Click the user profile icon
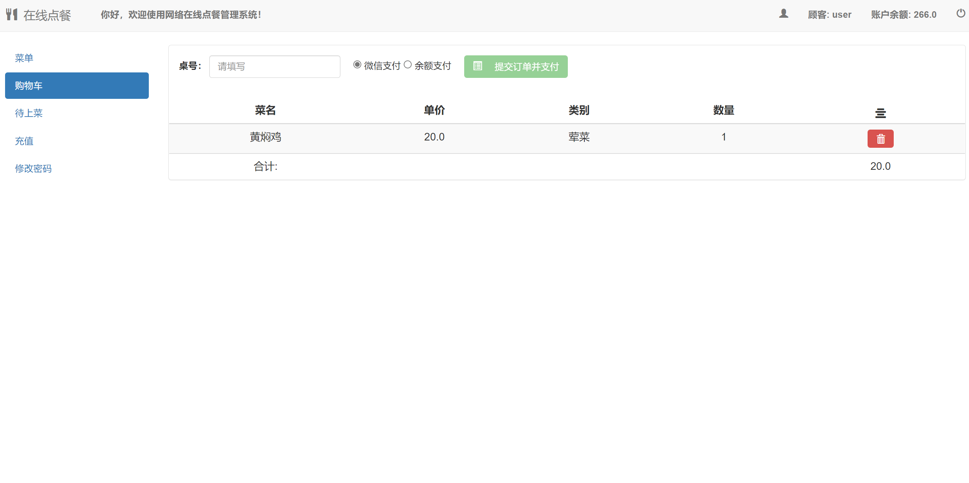This screenshot has height=483, width=969. (x=784, y=14)
